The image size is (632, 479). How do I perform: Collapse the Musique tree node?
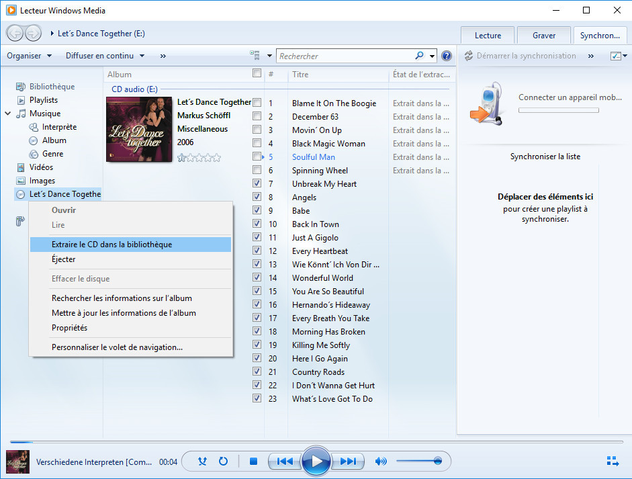(x=7, y=114)
